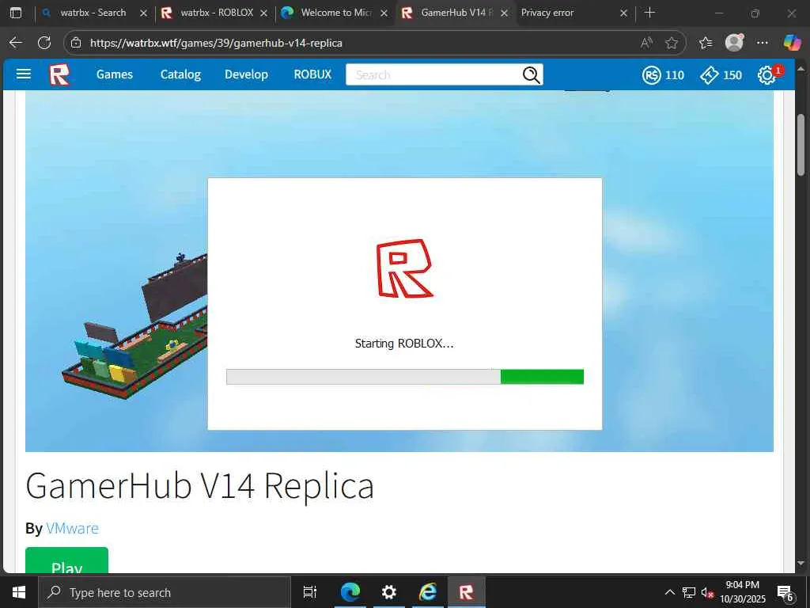
Task: Click the Starting ROBLOX... status text
Action: [404, 344]
